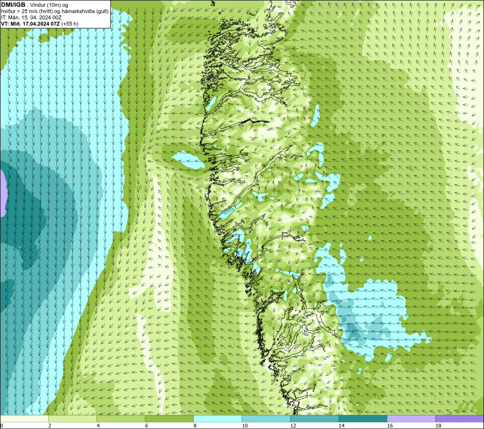Click the 18+ m/s purple legend swatch

click(x=460, y=418)
